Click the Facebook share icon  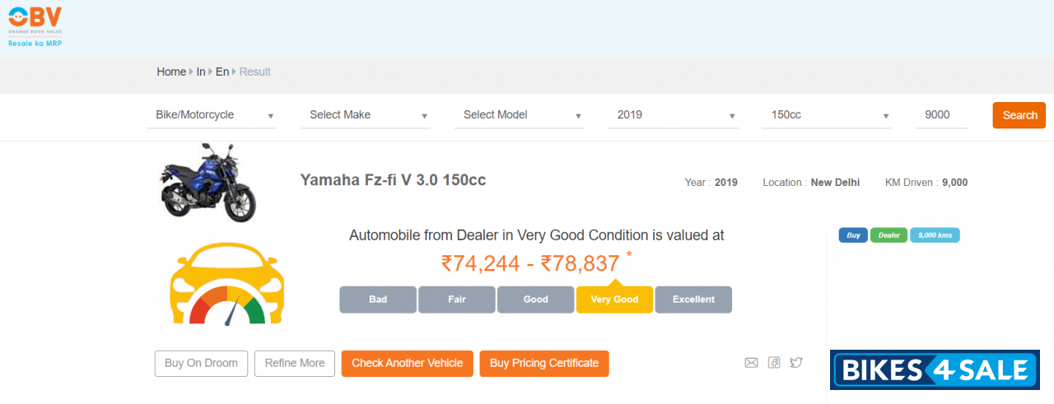774,363
